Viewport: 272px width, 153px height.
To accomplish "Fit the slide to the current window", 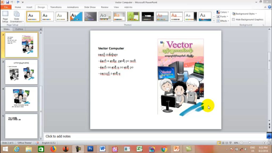I will 269,143.
